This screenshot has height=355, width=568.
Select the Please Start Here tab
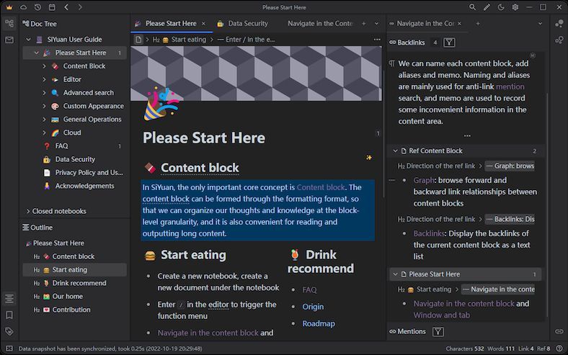click(x=170, y=24)
